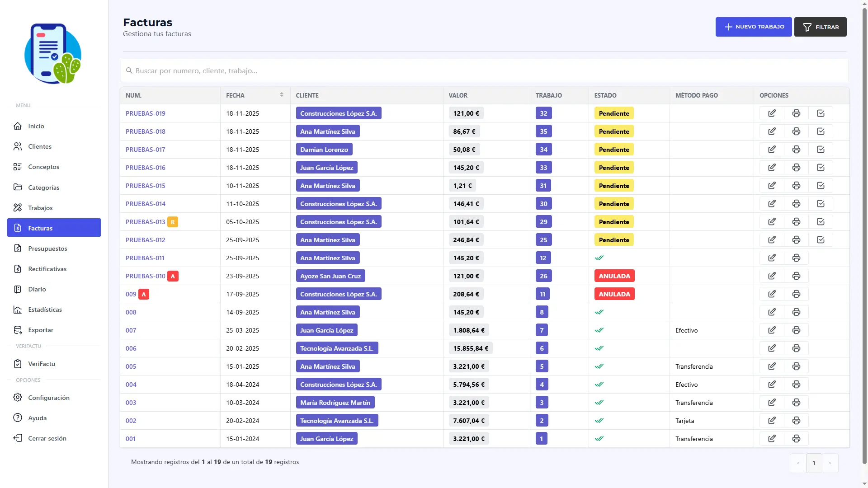Viewport: 868px width, 488px height.
Task: Mark invoice PRUEBAS-018 as paid with the check icon
Action: pos(821,131)
